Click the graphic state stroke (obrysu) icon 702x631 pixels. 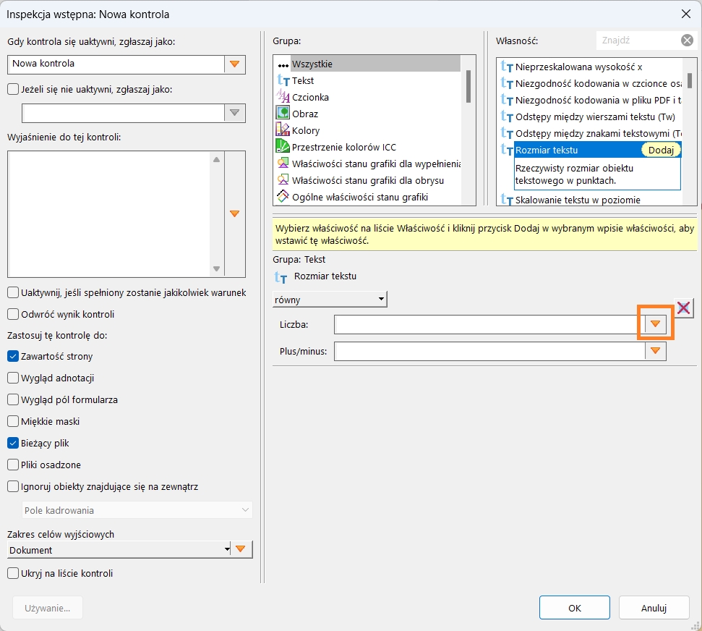pos(283,180)
